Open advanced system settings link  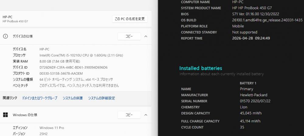102,98
